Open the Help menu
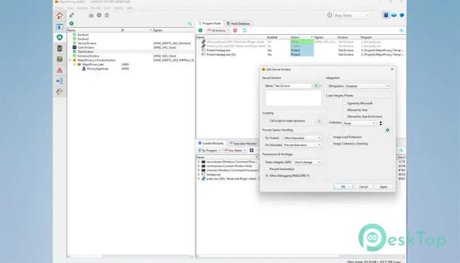 [129, 8]
